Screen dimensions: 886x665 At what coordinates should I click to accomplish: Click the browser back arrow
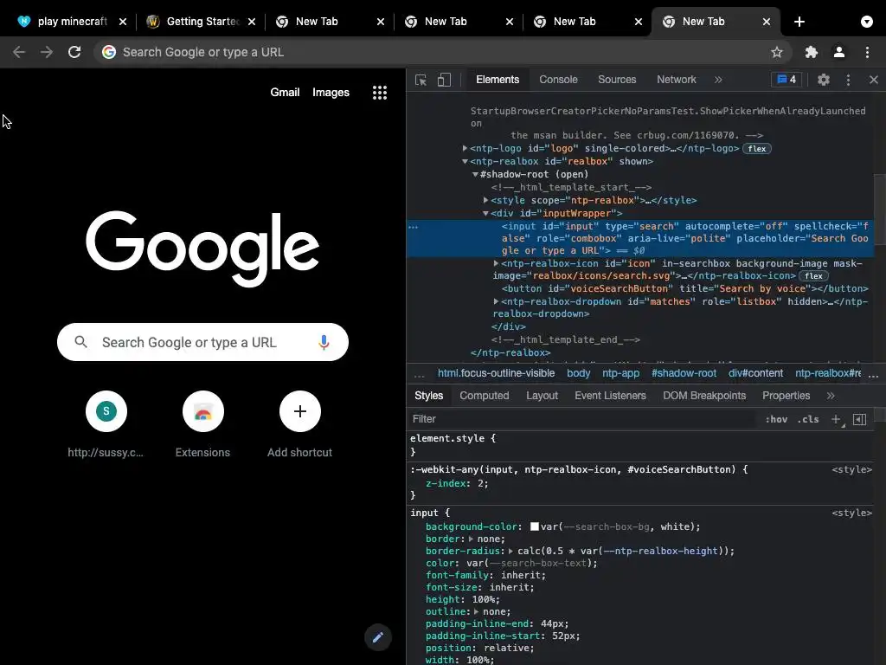[19, 52]
